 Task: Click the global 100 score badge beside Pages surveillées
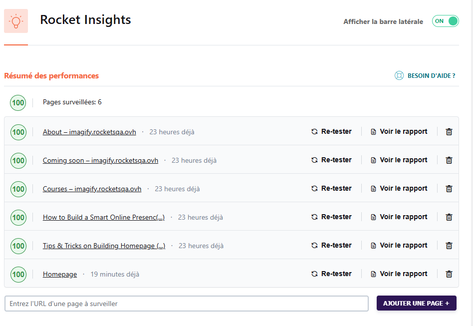pyautogui.click(x=18, y=103)
